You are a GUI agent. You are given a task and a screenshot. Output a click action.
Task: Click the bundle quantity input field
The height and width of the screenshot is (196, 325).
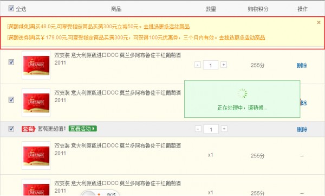pos(211,129)
